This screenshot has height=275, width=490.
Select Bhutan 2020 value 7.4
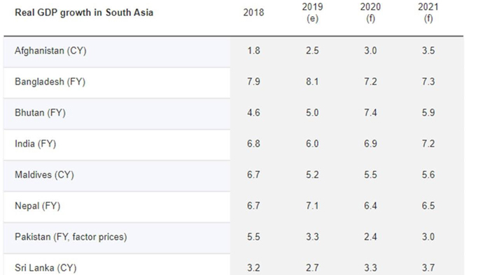pyautogui.click(x=370, y=112)
